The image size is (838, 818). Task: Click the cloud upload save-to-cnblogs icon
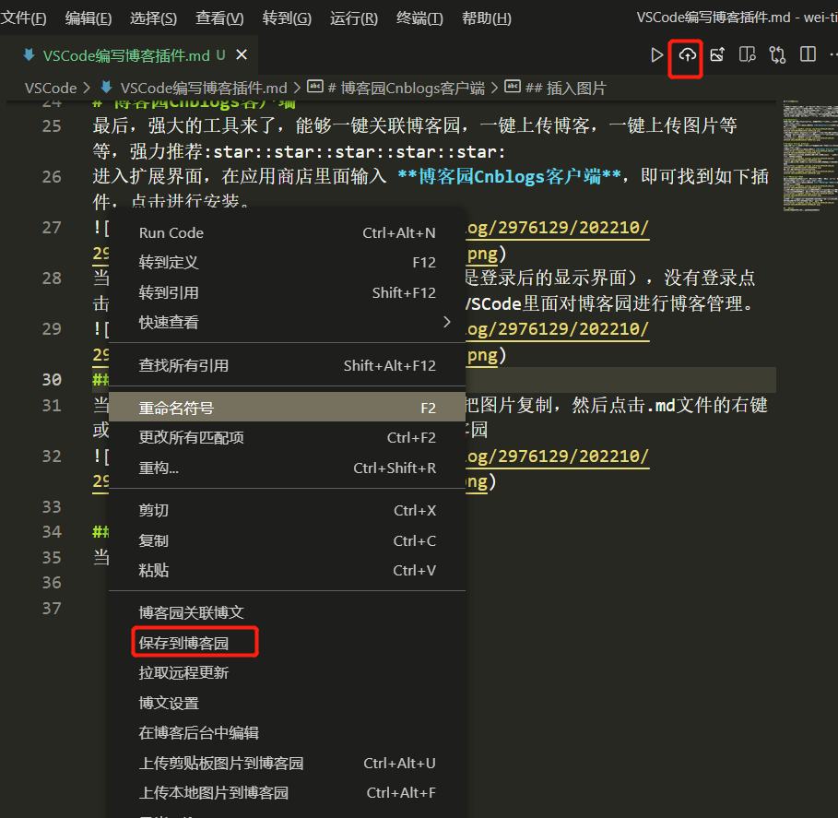coord(688,54)
